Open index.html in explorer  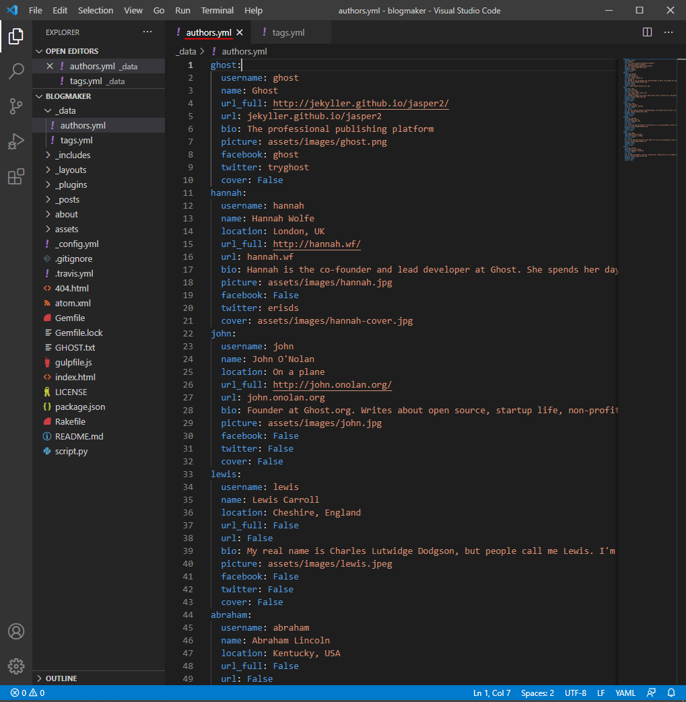[98, 377]
